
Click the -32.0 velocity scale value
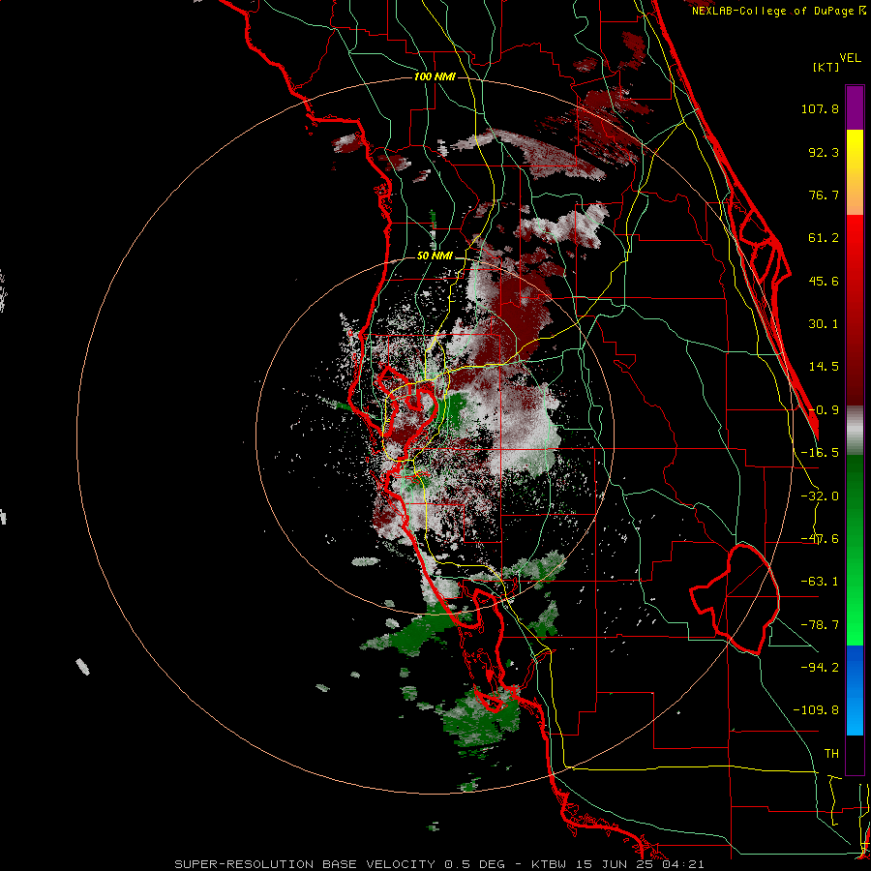pyautogui.click(x=820, y=496)
